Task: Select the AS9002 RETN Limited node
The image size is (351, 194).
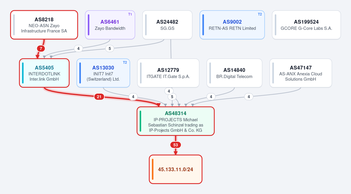Action: pyautogui.click(x=232, y=25)
